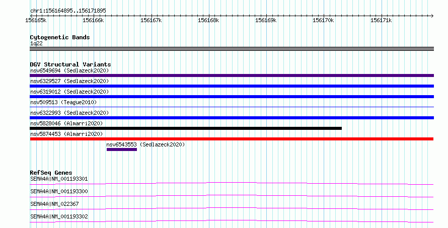Select the blue nsv6329527 variant bar
Screen dimensions: 448x228
232,86
